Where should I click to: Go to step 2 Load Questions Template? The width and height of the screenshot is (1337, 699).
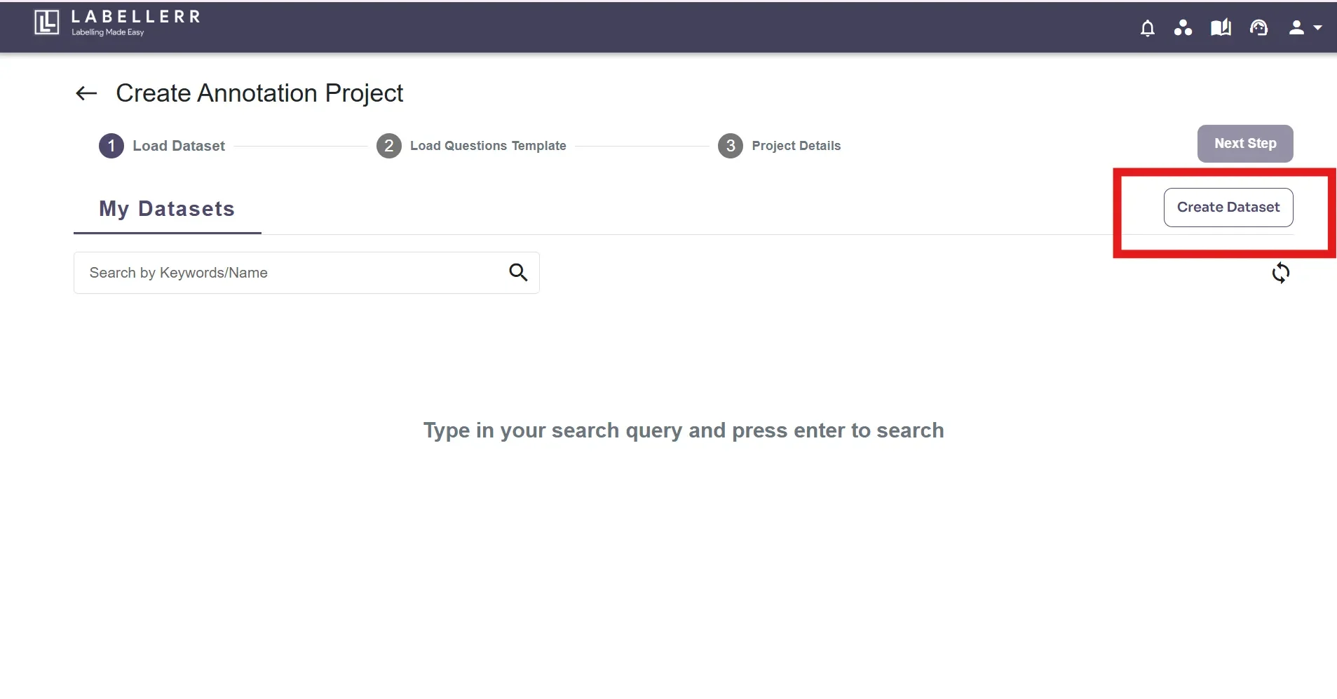[x=471, y=146]
